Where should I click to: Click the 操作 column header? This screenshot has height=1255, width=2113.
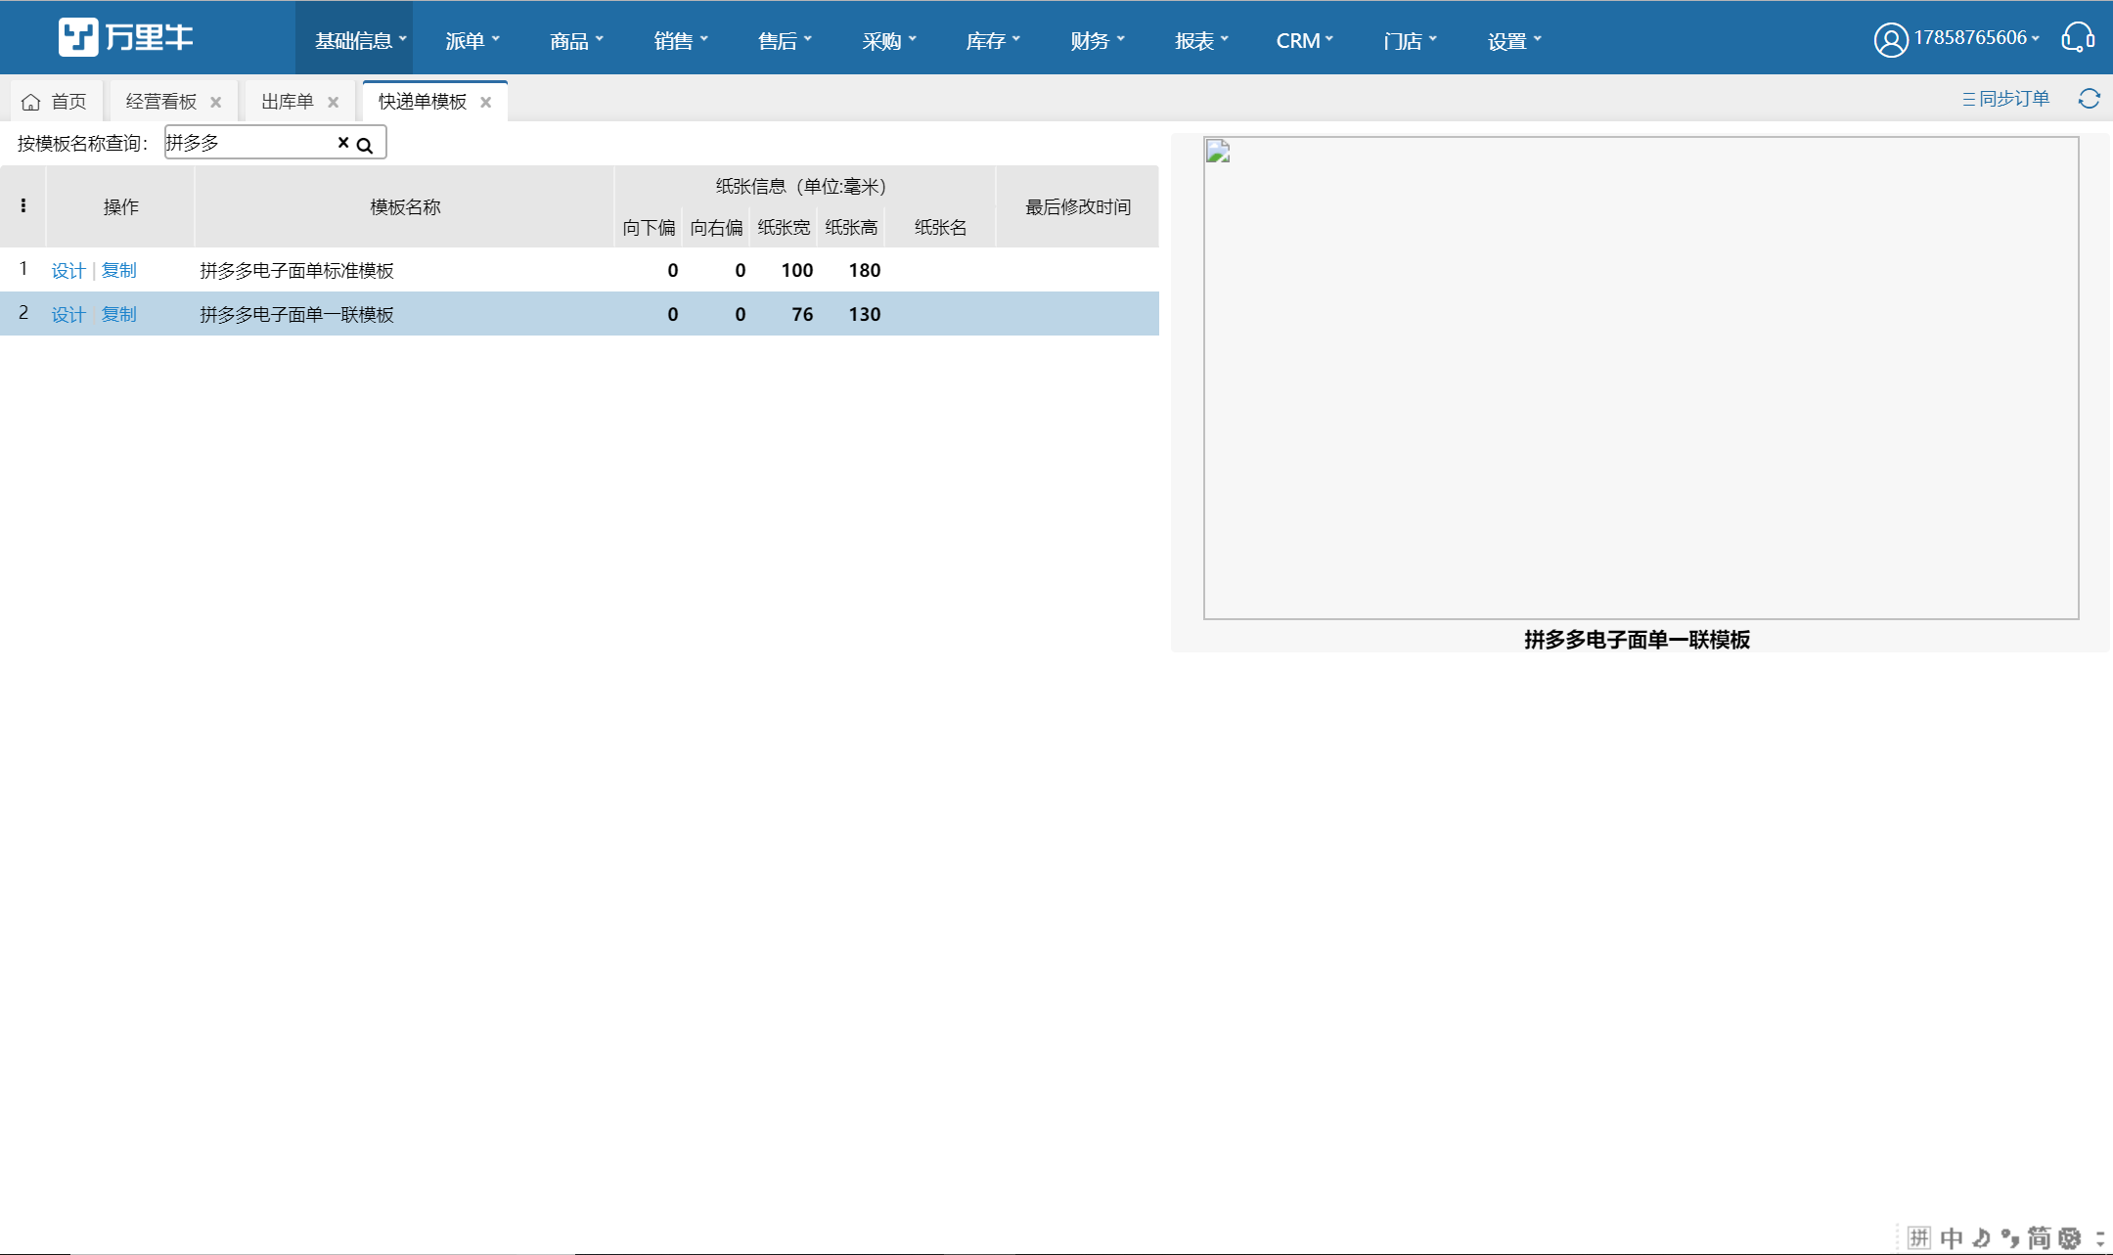click(x=120, y=206)
